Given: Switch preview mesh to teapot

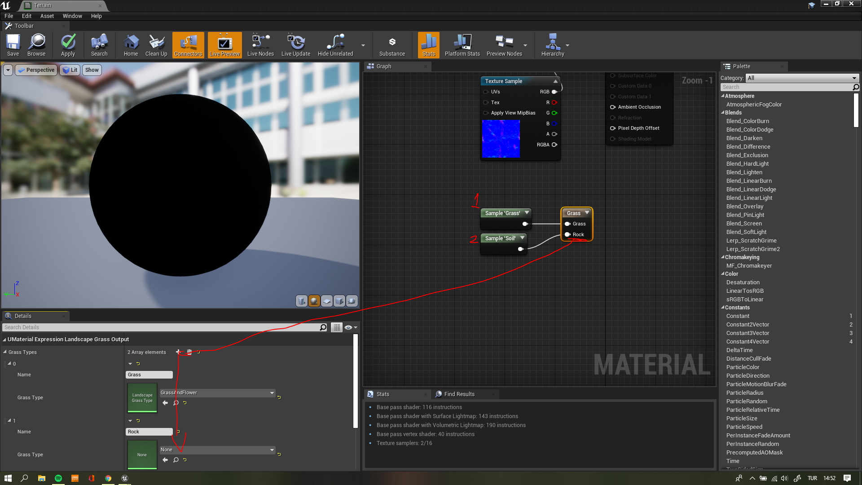Looking at the screenshot, I should (x=352, y=301).
